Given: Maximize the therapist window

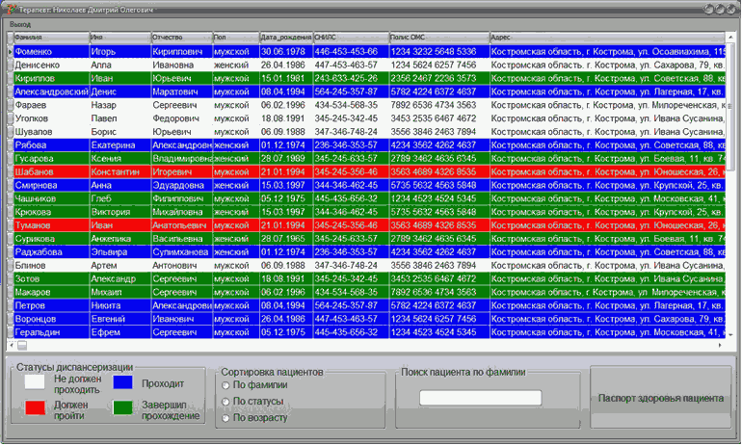Looking at the screenshot, I should 720,8.
